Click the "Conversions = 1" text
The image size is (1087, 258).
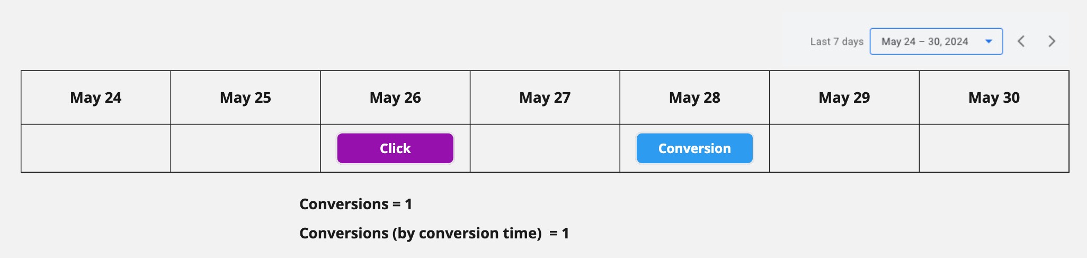[x=355, y=204]
